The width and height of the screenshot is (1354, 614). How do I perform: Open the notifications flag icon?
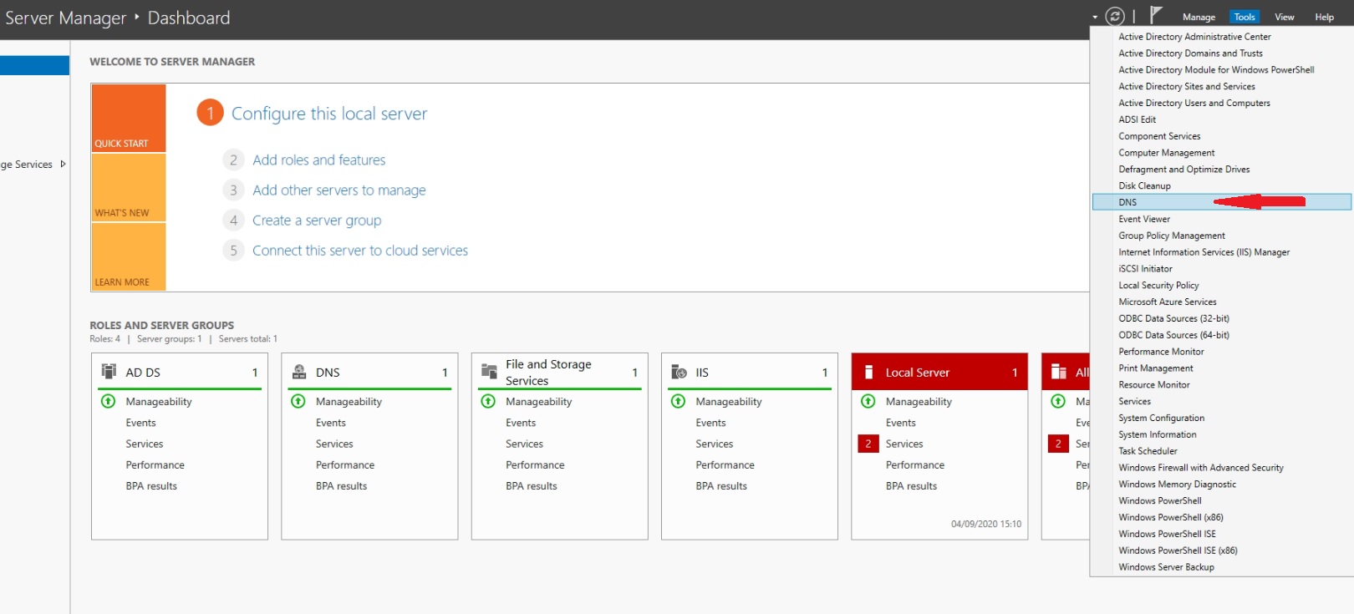[1156, 15]
